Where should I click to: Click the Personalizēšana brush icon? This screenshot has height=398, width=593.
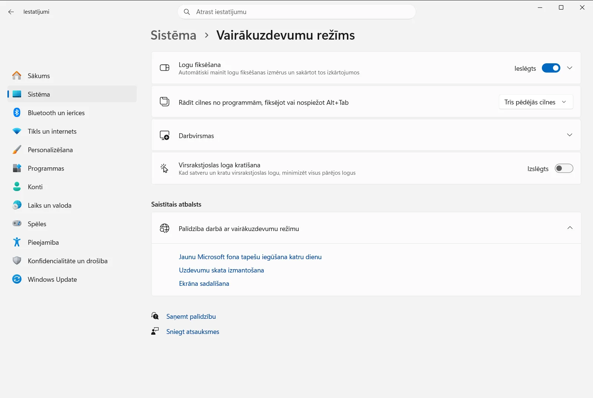[17, 150]
